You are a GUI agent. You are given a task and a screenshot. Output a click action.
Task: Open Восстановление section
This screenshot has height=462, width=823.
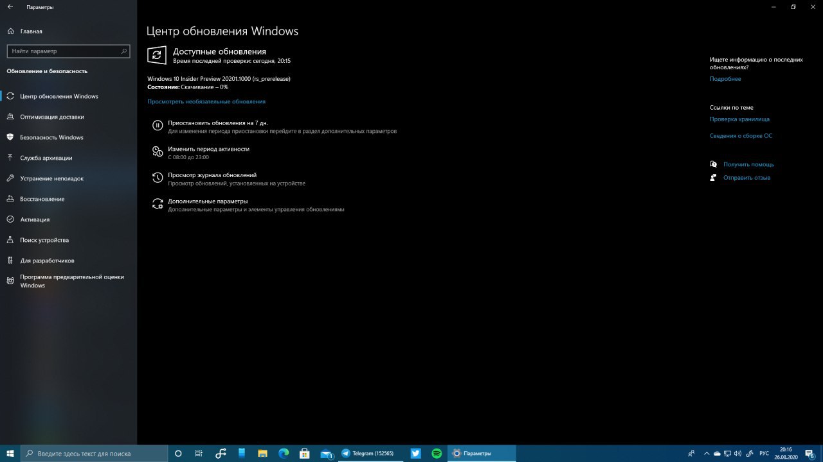point(42,199)
